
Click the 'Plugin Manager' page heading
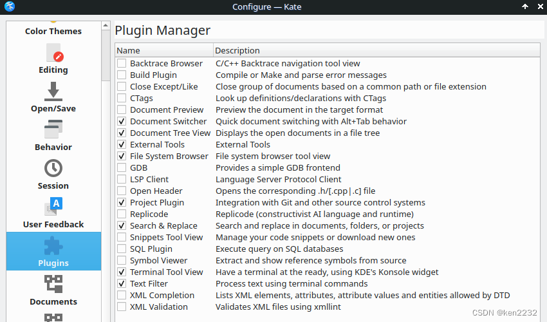163,30
